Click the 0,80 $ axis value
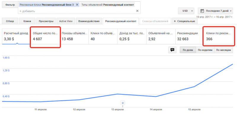 6,83
